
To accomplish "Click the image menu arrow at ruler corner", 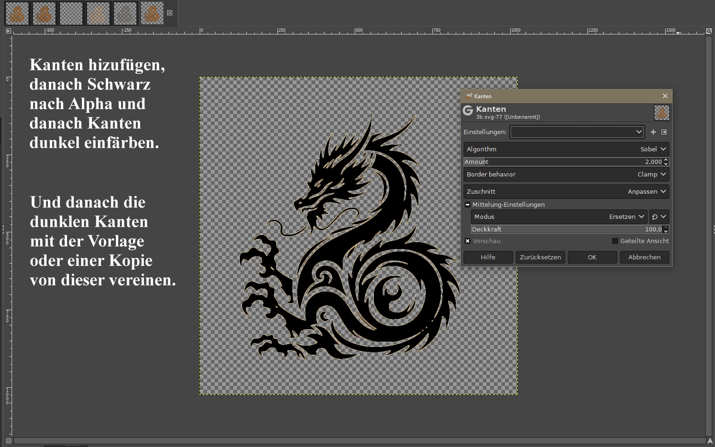I will (x=8, y=31).
